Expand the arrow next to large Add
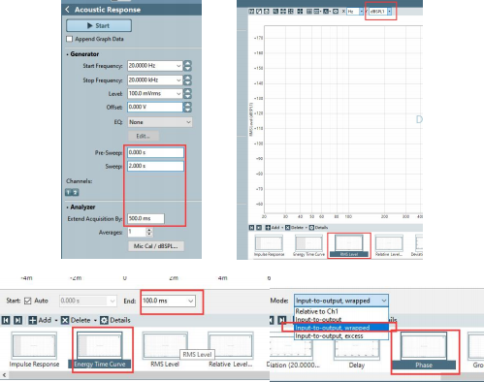Image resolution: width=484 pixels, height=382 pixels. 56,321
